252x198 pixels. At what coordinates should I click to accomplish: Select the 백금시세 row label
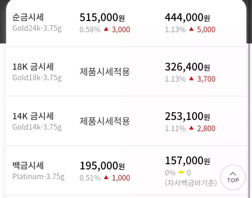pos(28,165)
